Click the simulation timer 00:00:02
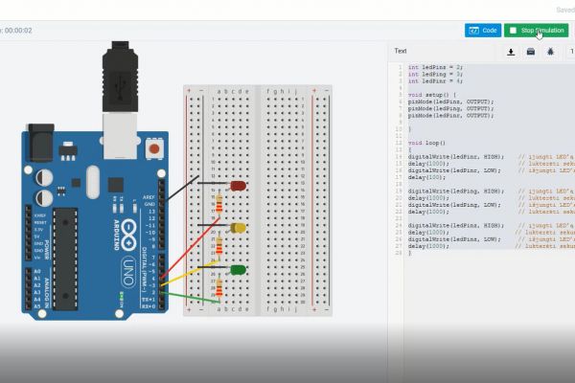This screenshot has height=383, width=575. tap(17, 31)
